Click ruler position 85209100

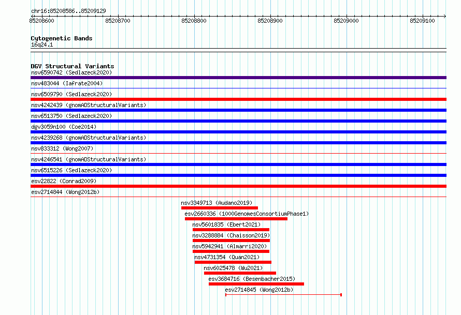pos(422,21)
